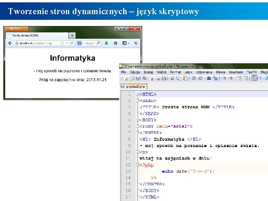Open the orange Firefox menu button
Image resolution: width=268 pixels, height=201 pixels.
click(x=16, y=28)
